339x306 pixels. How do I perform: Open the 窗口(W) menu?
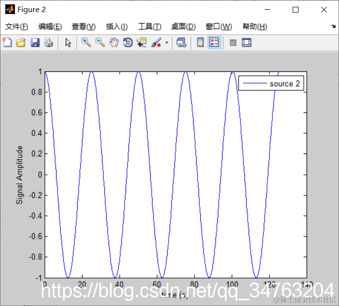tap(219, 27)
